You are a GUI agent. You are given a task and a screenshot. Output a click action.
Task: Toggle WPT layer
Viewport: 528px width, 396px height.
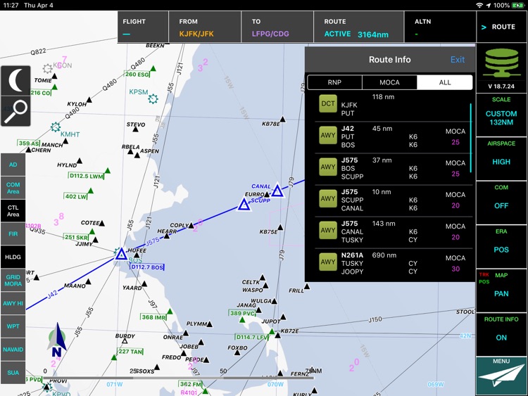[13, 326]
